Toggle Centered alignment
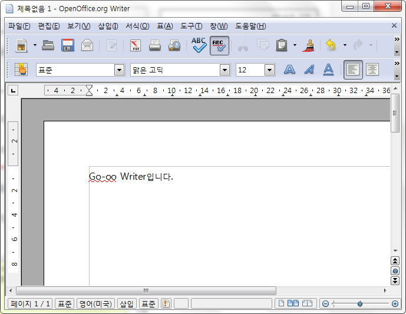 [x=372, y=70]
